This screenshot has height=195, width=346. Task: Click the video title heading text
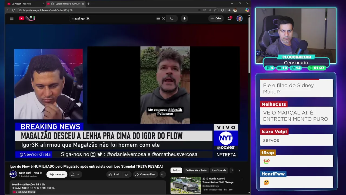(86, 166)
